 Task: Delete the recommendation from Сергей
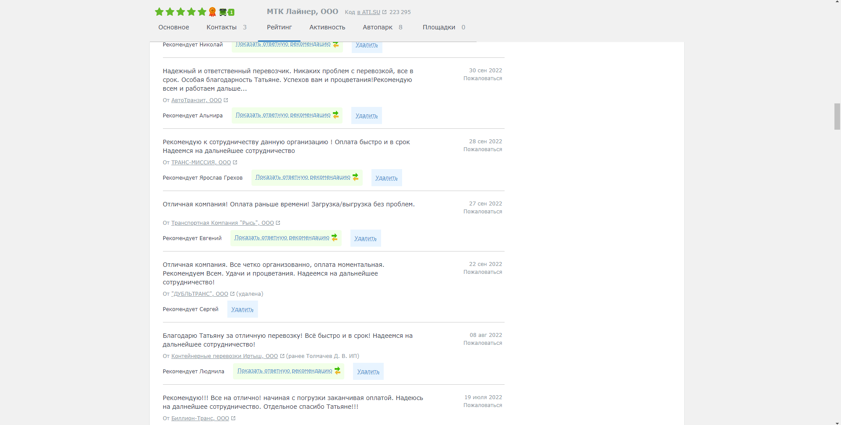pyautogui.click(x=242, y=309)
